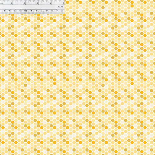Click the upside-down 4 centimeter mark

point(57,11)
